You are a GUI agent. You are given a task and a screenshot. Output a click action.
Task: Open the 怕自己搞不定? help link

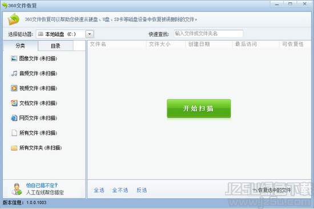click(42, 185)
